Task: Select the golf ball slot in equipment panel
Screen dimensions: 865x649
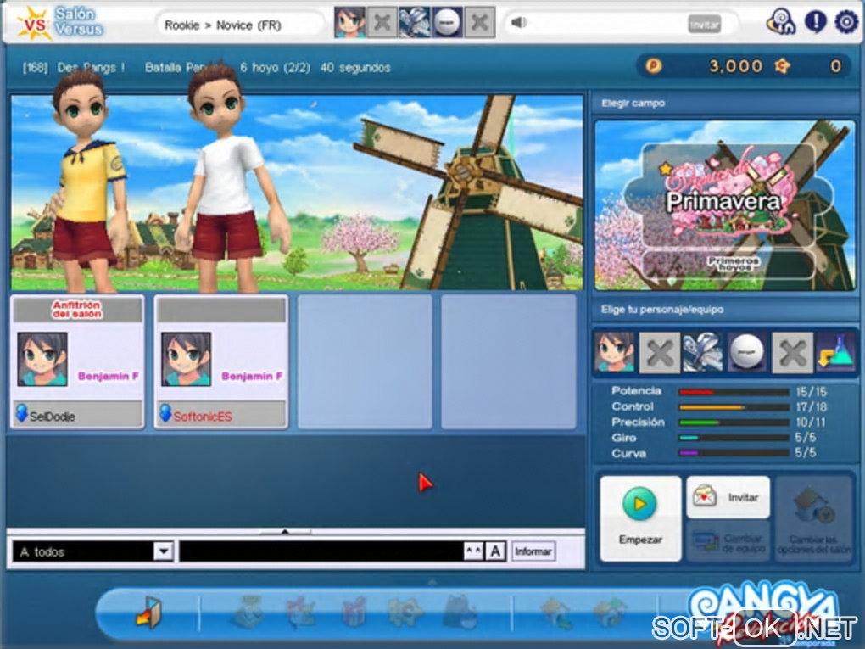Action: coord(747,352)
